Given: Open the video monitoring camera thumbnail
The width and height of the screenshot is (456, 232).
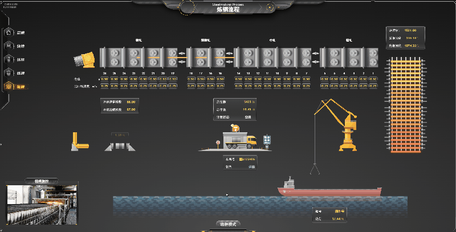Looking at the screenshot, I should pos(42,205).
